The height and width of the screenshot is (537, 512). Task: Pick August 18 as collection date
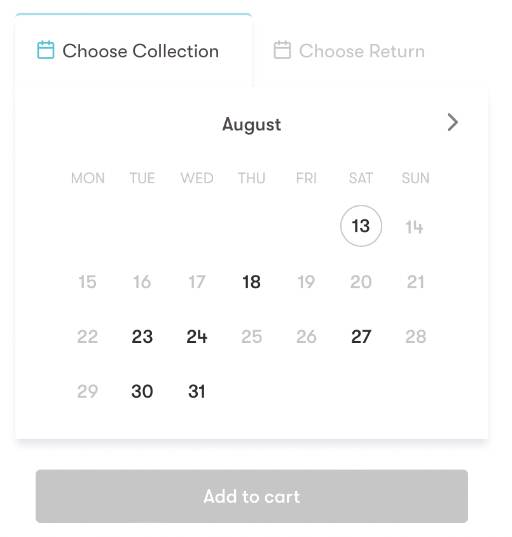(x=252, y=282)
